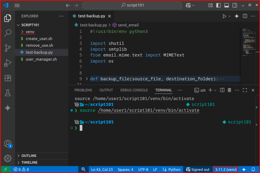Toggle the primary side bar
260x173 pixels.
pyautogui.click(x=219, y=5)
